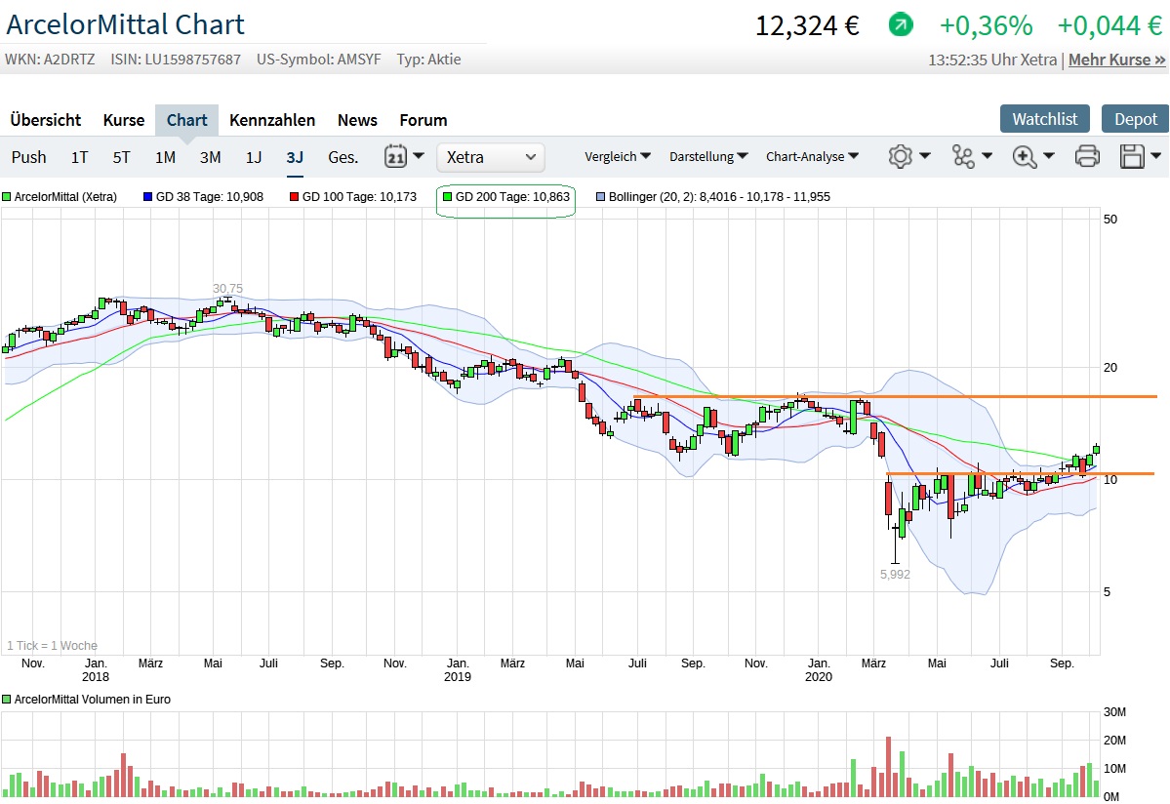Click the share chart icon
This screenshot has width=1170, height=804.
click(x=964, y=156)
